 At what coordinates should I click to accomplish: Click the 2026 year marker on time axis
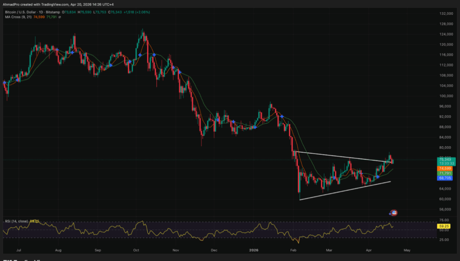click(x=252, y=249)
